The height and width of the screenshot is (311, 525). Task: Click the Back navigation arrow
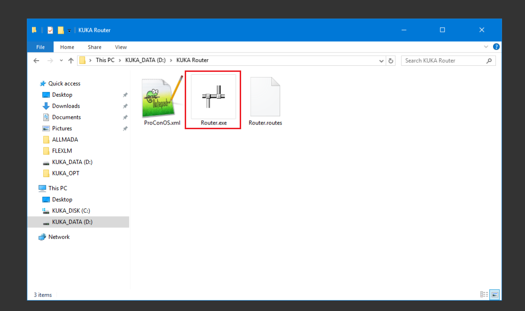click(x=36, y=61)
